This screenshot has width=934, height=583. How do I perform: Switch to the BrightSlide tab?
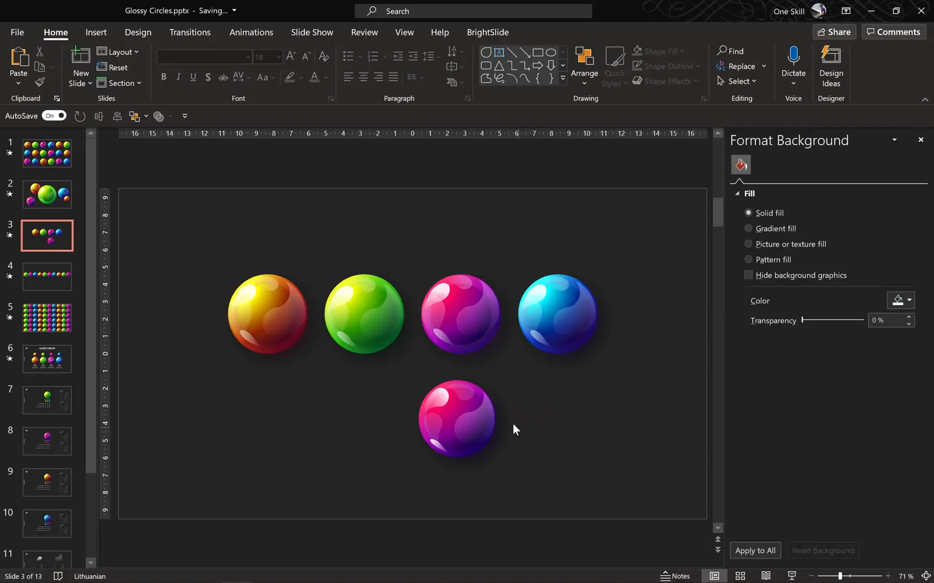tap(487, 32)
